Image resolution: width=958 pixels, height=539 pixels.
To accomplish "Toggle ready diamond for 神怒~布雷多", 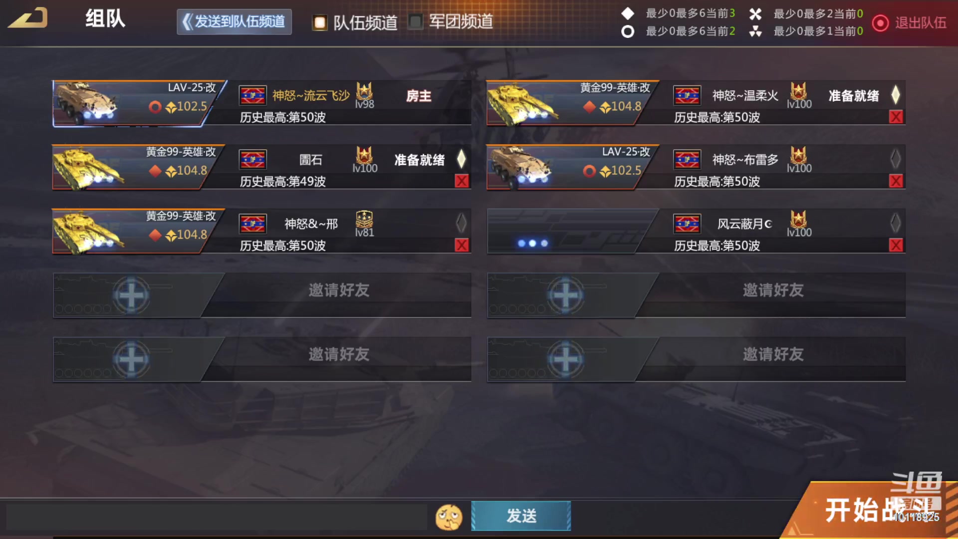I will 896,159.
